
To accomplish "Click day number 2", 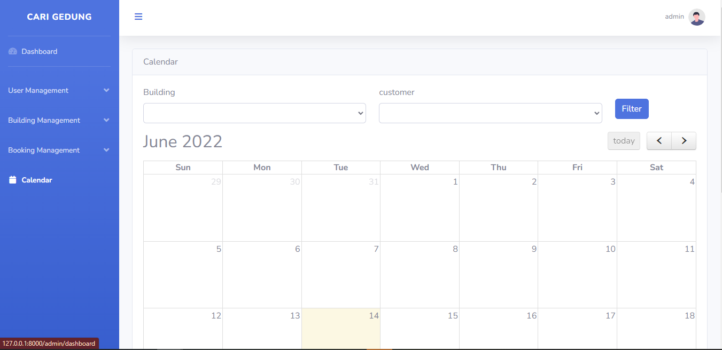I will pos(534,182).
